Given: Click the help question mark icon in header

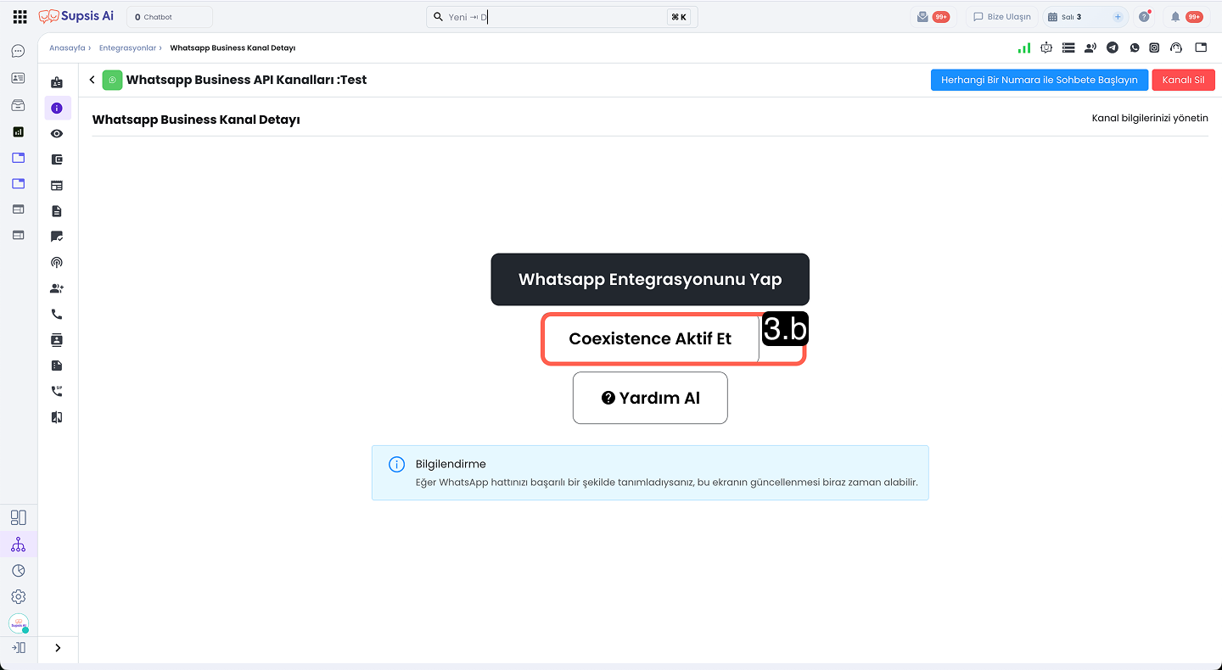Looking at the screenshot, I should click(x=1144, y=17).
